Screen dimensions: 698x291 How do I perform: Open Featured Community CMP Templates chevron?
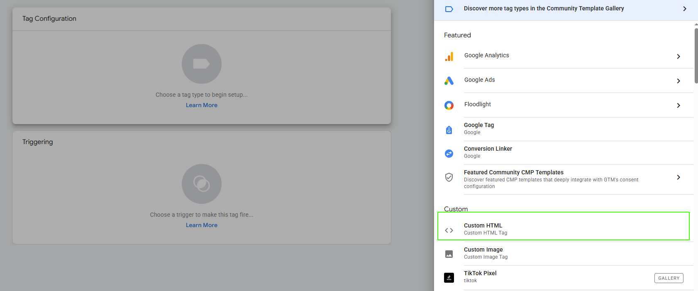point(678,177)
